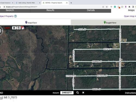The width and height of the screenshot is (136, 102).
Task: Click the download arrow extension icon
Action: point(111,7)
